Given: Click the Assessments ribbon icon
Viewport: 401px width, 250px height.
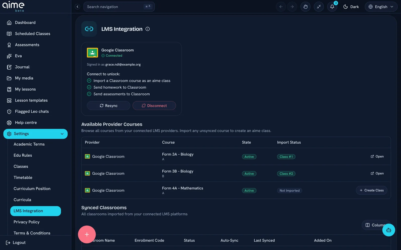Looking at the screenshot, I should (9, 45).
